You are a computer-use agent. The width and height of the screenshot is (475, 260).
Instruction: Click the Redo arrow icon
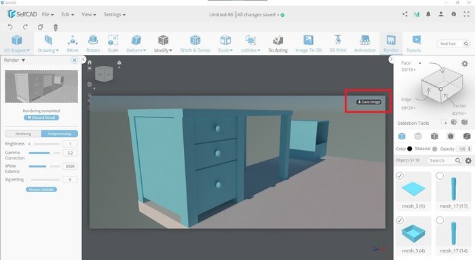point(25,27)
